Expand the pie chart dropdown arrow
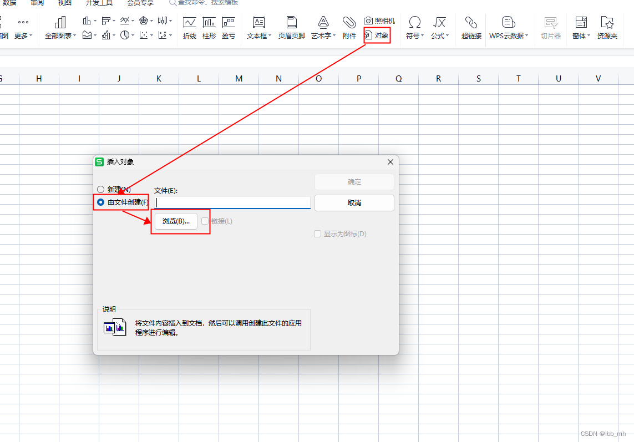This screenshot has width=634, height=442. [133, 35]
